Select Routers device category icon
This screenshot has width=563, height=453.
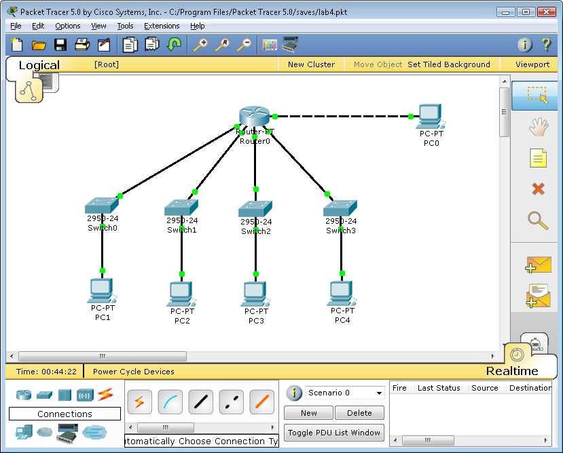24,395
